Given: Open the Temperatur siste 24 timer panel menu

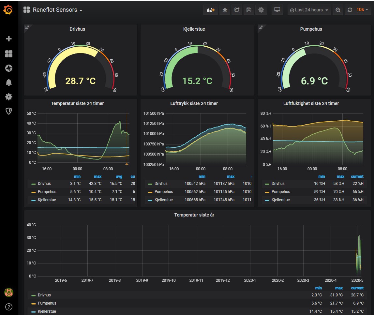Looking at the screenshot, I should coord(77,103).
